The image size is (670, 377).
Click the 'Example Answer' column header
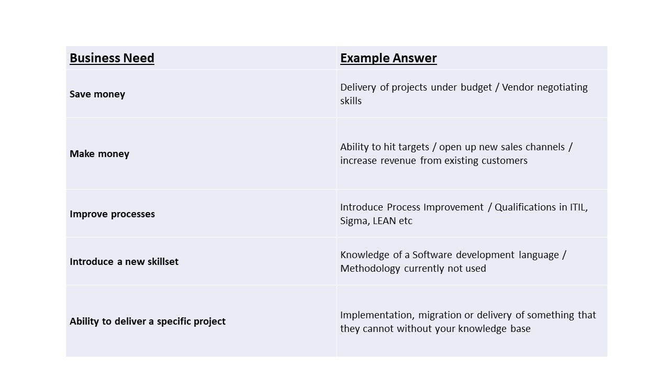(x=472, y=58)
